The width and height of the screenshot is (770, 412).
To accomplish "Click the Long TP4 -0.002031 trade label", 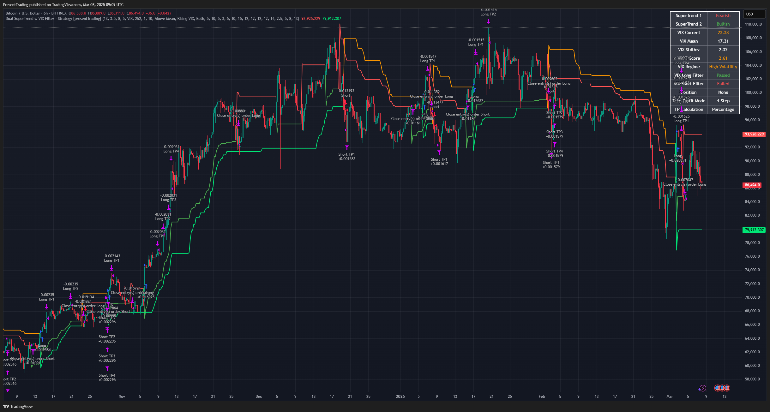I will click(x=171, y=149).
